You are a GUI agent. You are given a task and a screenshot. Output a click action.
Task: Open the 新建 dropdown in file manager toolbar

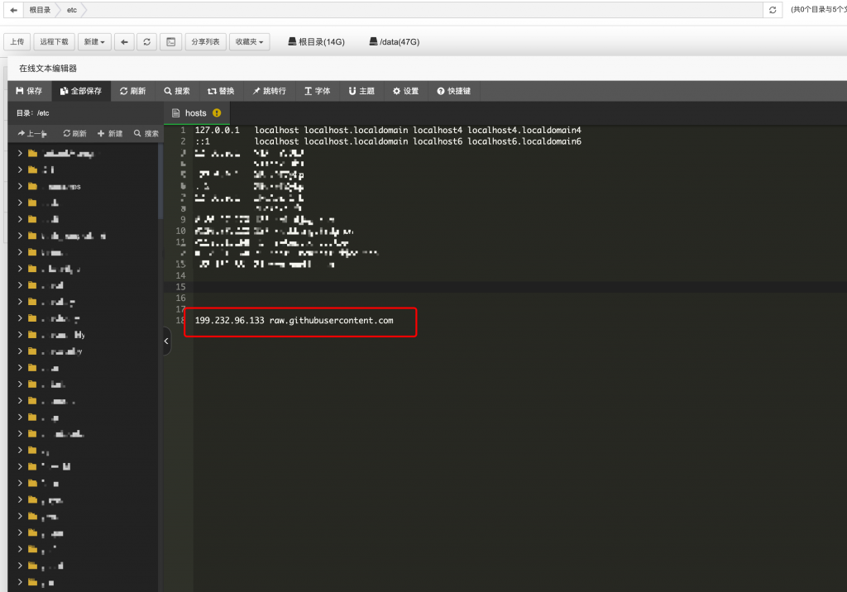(x=94, y=42)
